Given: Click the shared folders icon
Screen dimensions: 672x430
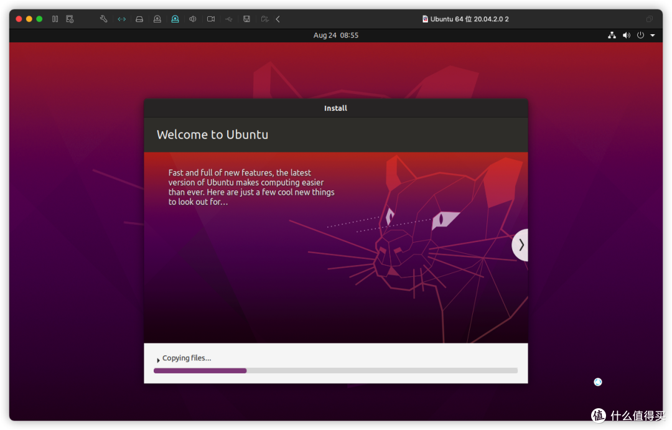Looking at the screenshot, I should (x=265, y=19).
